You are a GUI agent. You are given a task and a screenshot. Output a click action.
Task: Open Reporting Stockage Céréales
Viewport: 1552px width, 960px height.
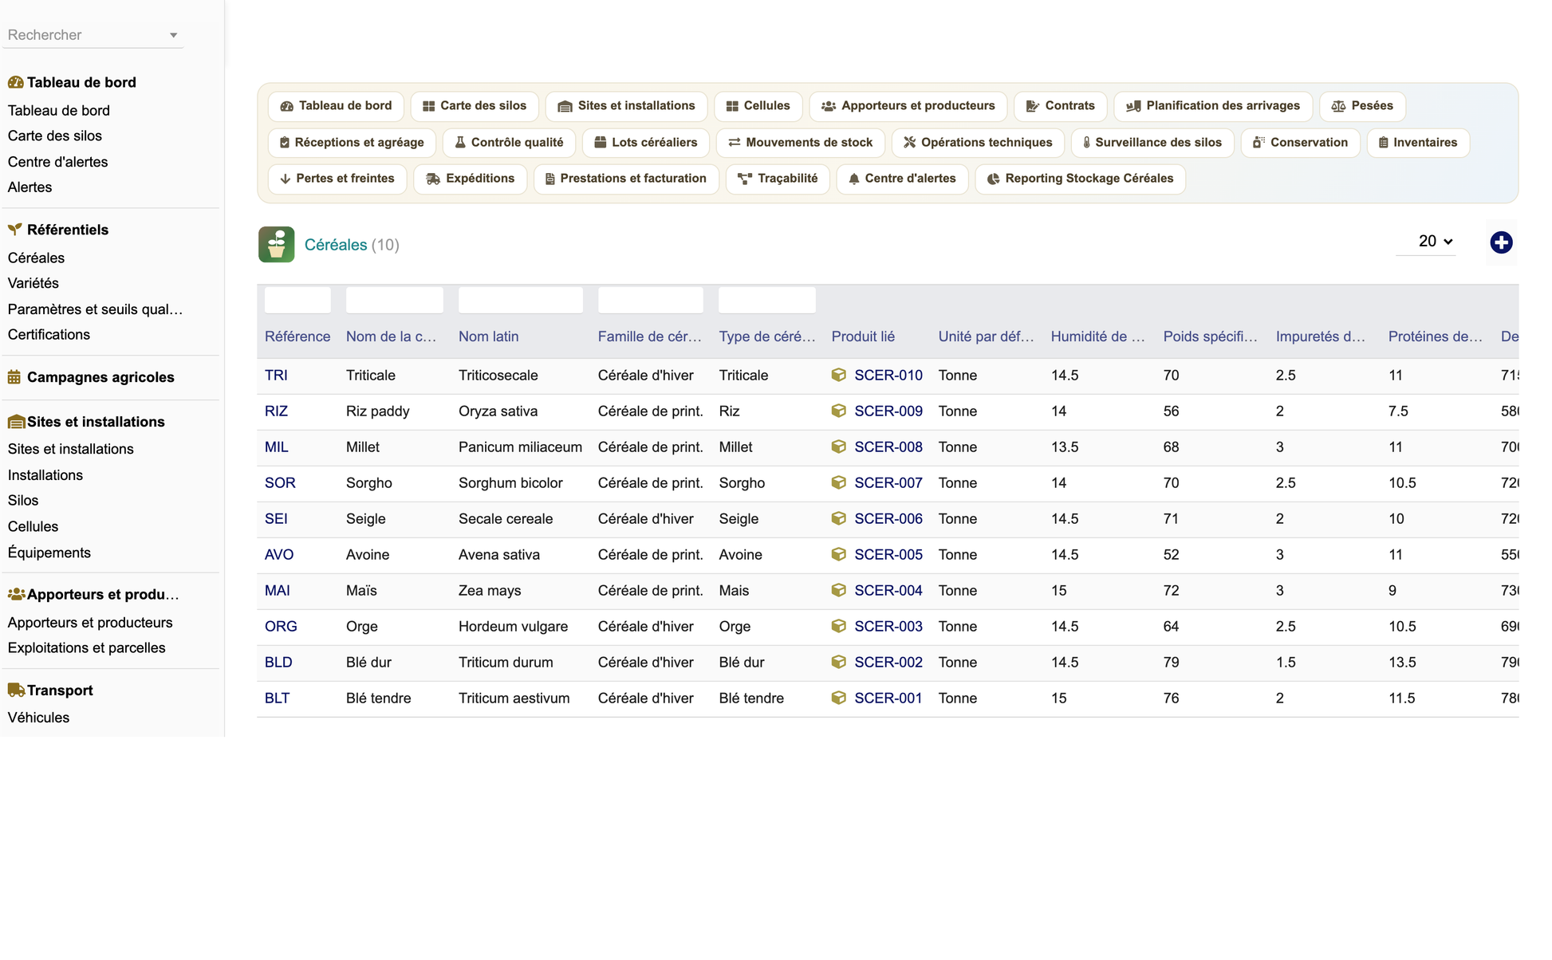(1080, 179)
